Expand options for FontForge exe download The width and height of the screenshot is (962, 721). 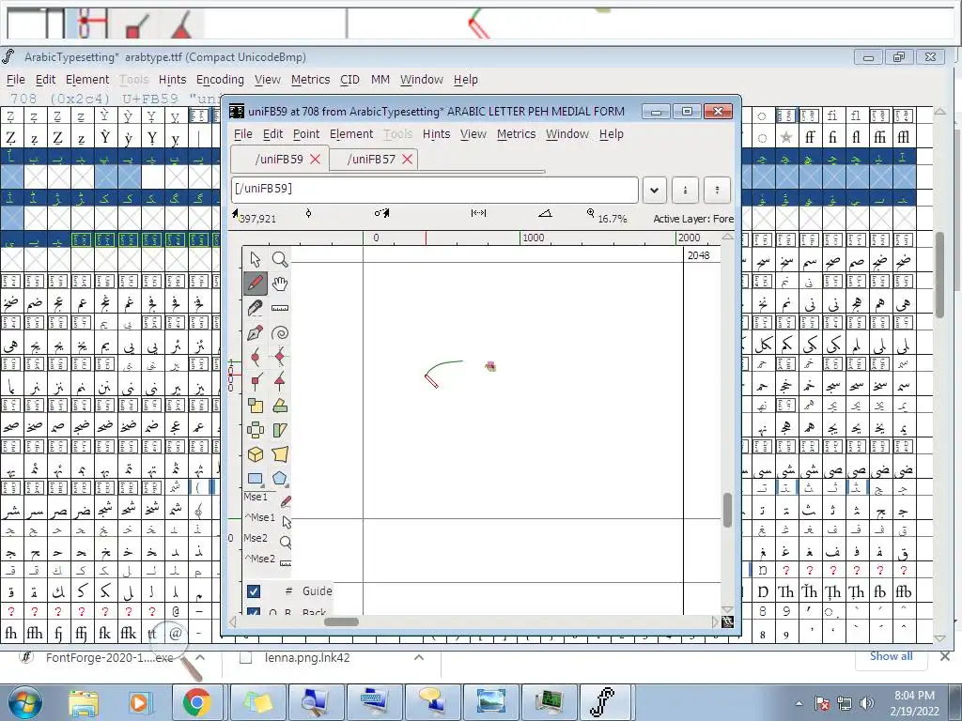(200, 658)
